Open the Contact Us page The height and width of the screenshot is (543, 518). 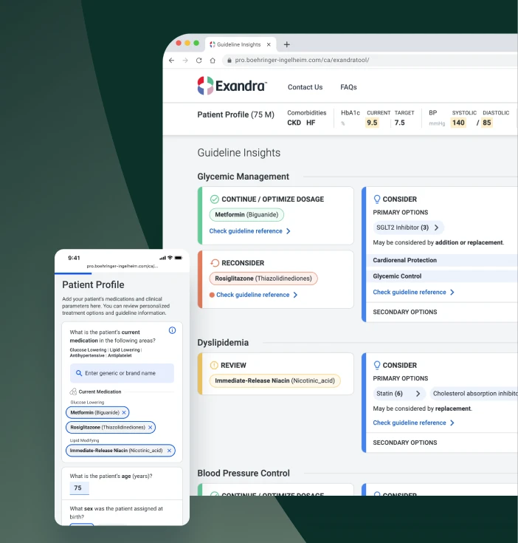click(305, 87)
